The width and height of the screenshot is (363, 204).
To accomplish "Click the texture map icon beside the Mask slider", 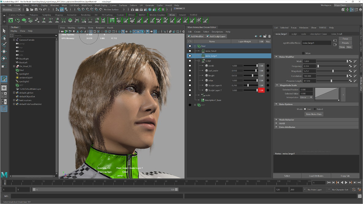I will pyautogui.click(x=351, y=61).
